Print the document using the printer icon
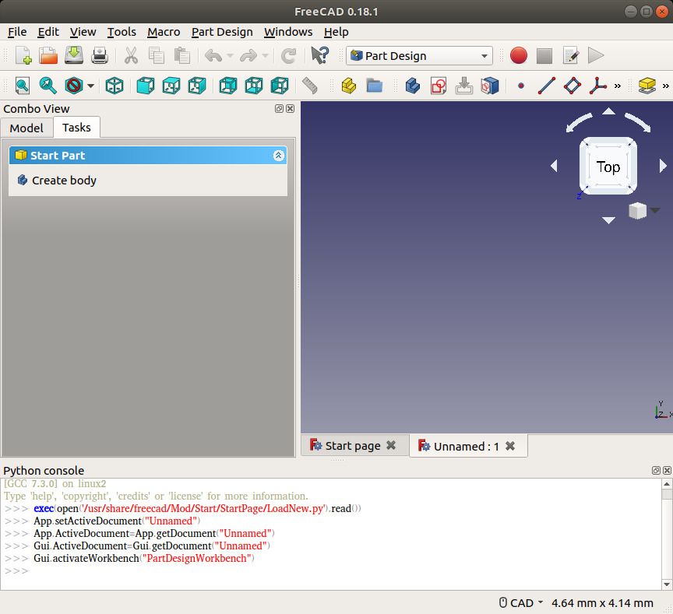 [x=100, y=56]
